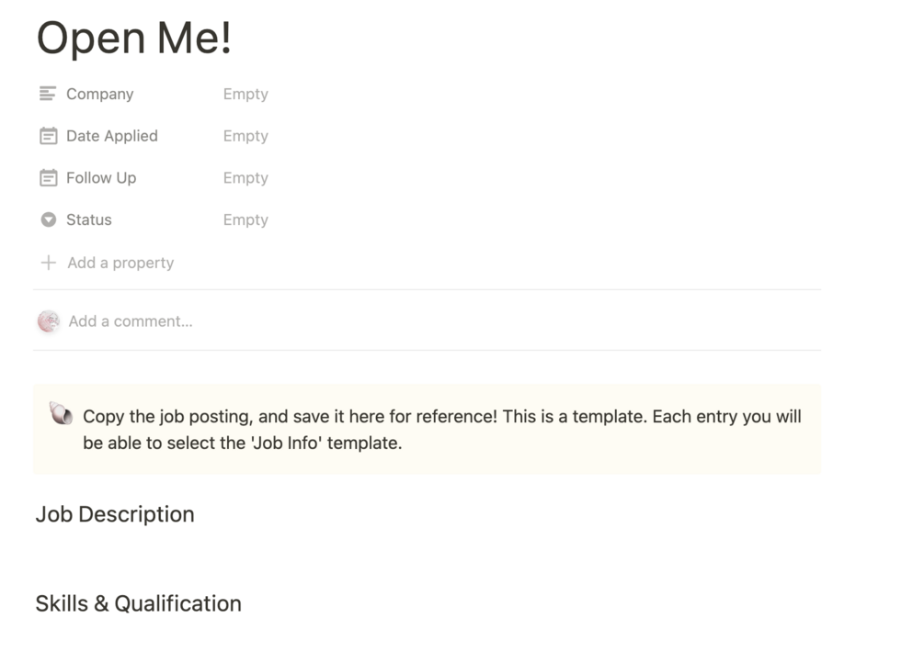This screenshot has height=663, width=924.
Task: Click the Status select property icon
Action: point(48,220)
